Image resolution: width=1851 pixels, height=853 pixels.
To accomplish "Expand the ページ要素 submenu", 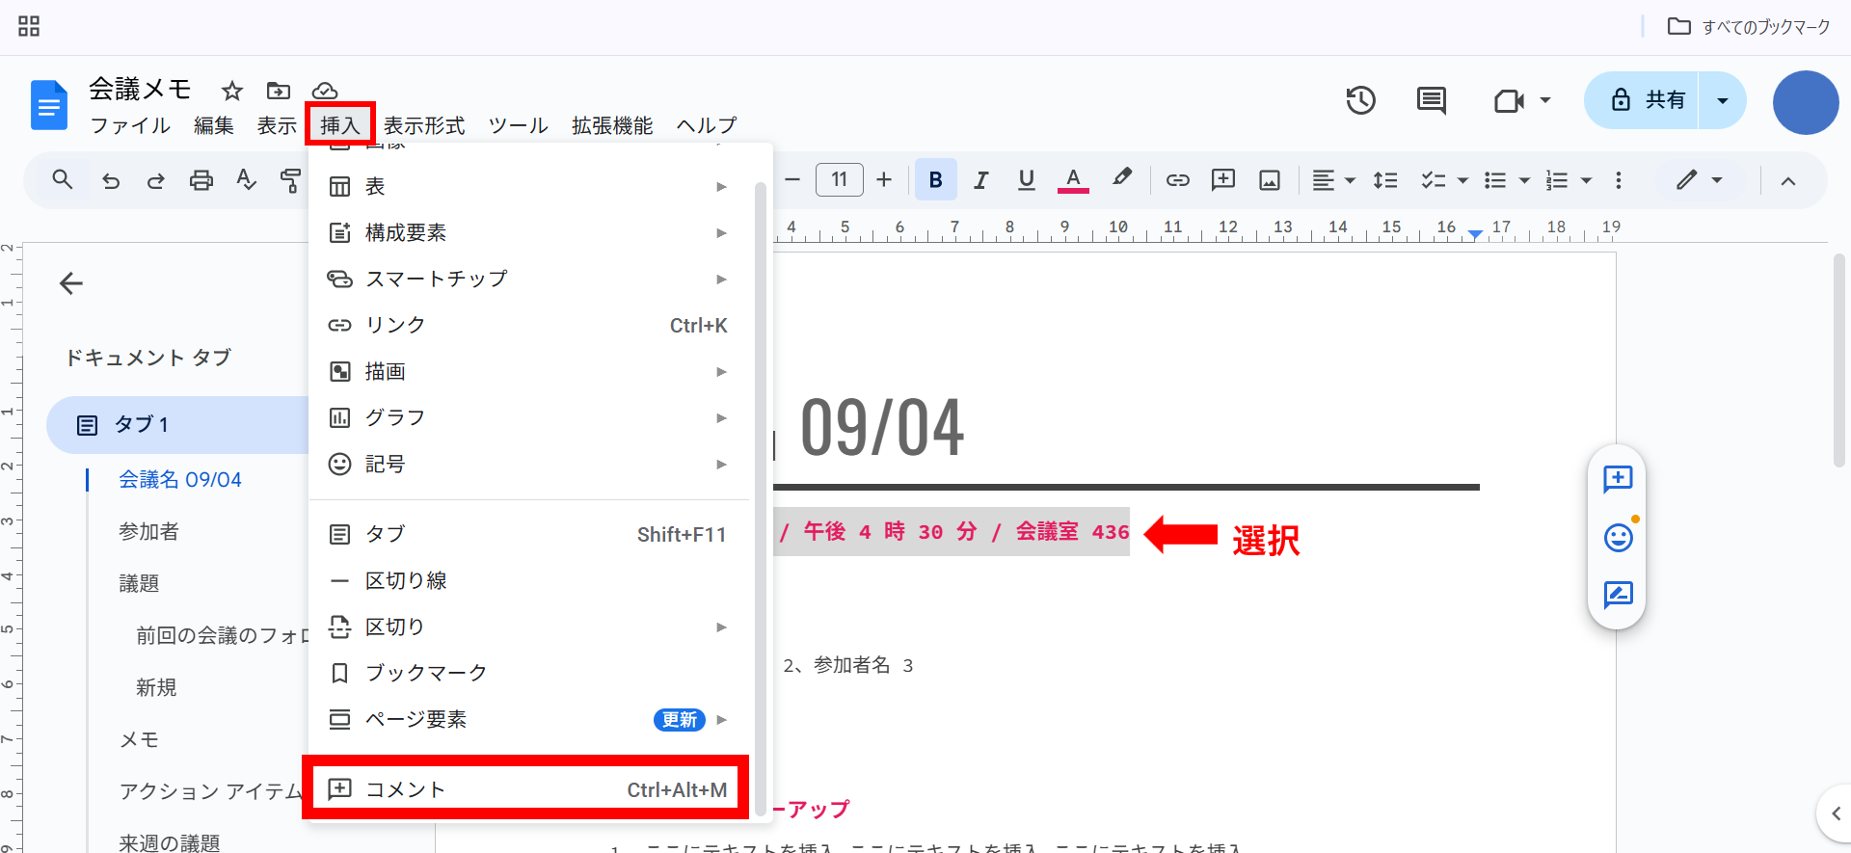I will (x=529, y=719).
